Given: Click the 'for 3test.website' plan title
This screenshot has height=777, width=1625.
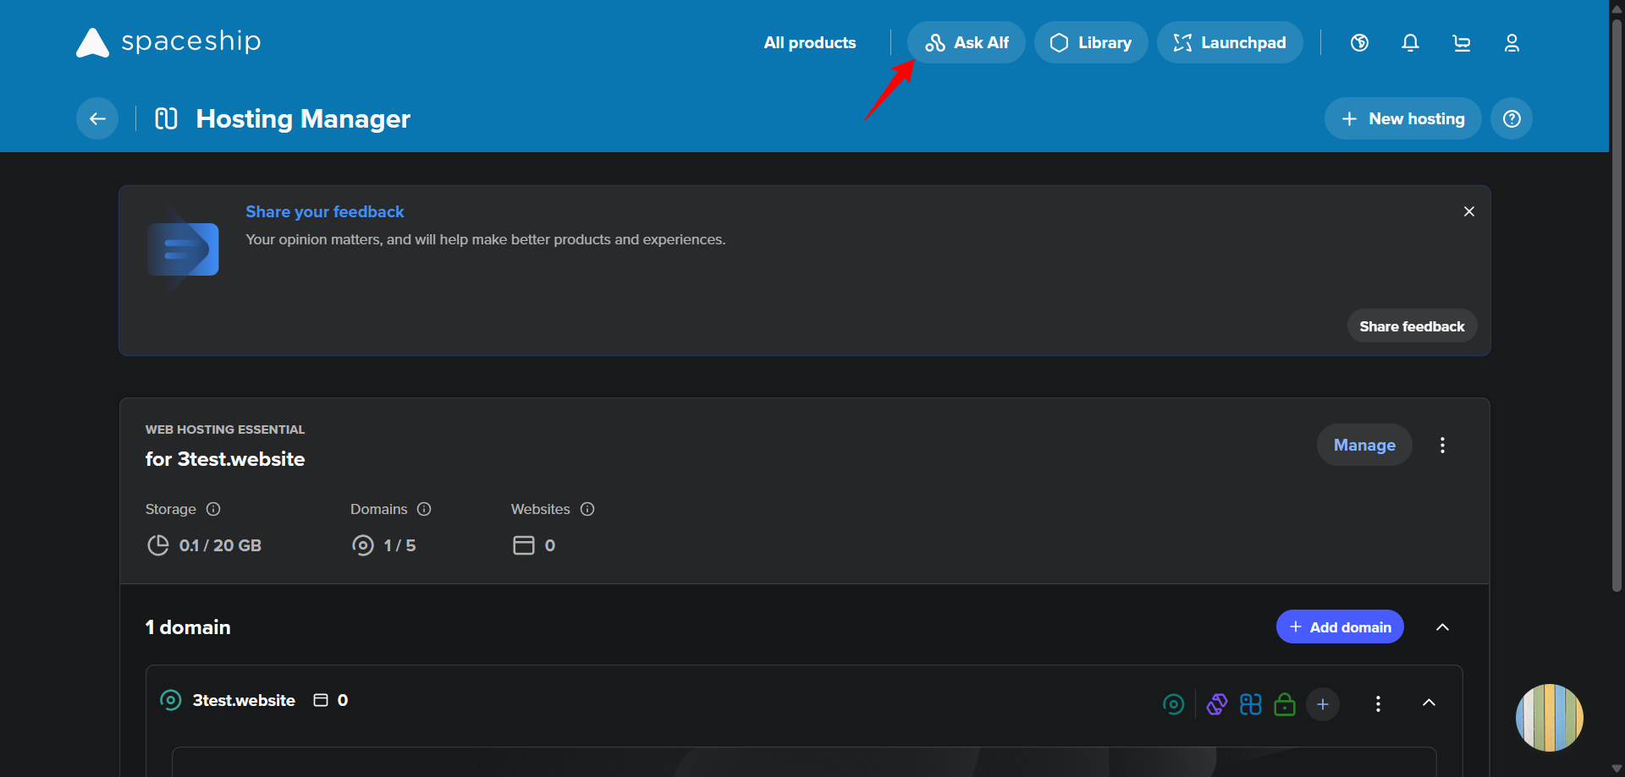Looking at the screenshot, I should 225,459.
